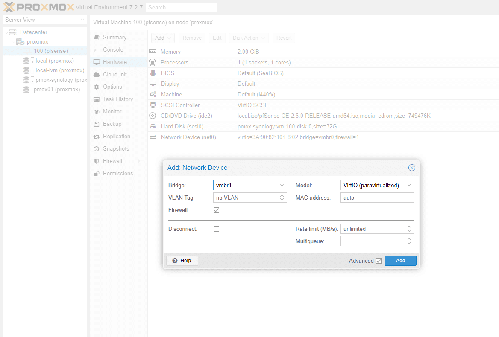Image resolution: width=499 pixels, height=337 pixels.
Task: Click the Datacenter server icon
Action: 13,32
